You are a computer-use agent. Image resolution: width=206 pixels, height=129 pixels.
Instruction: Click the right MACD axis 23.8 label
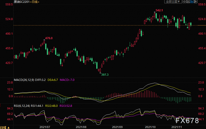tap(201, 83)
